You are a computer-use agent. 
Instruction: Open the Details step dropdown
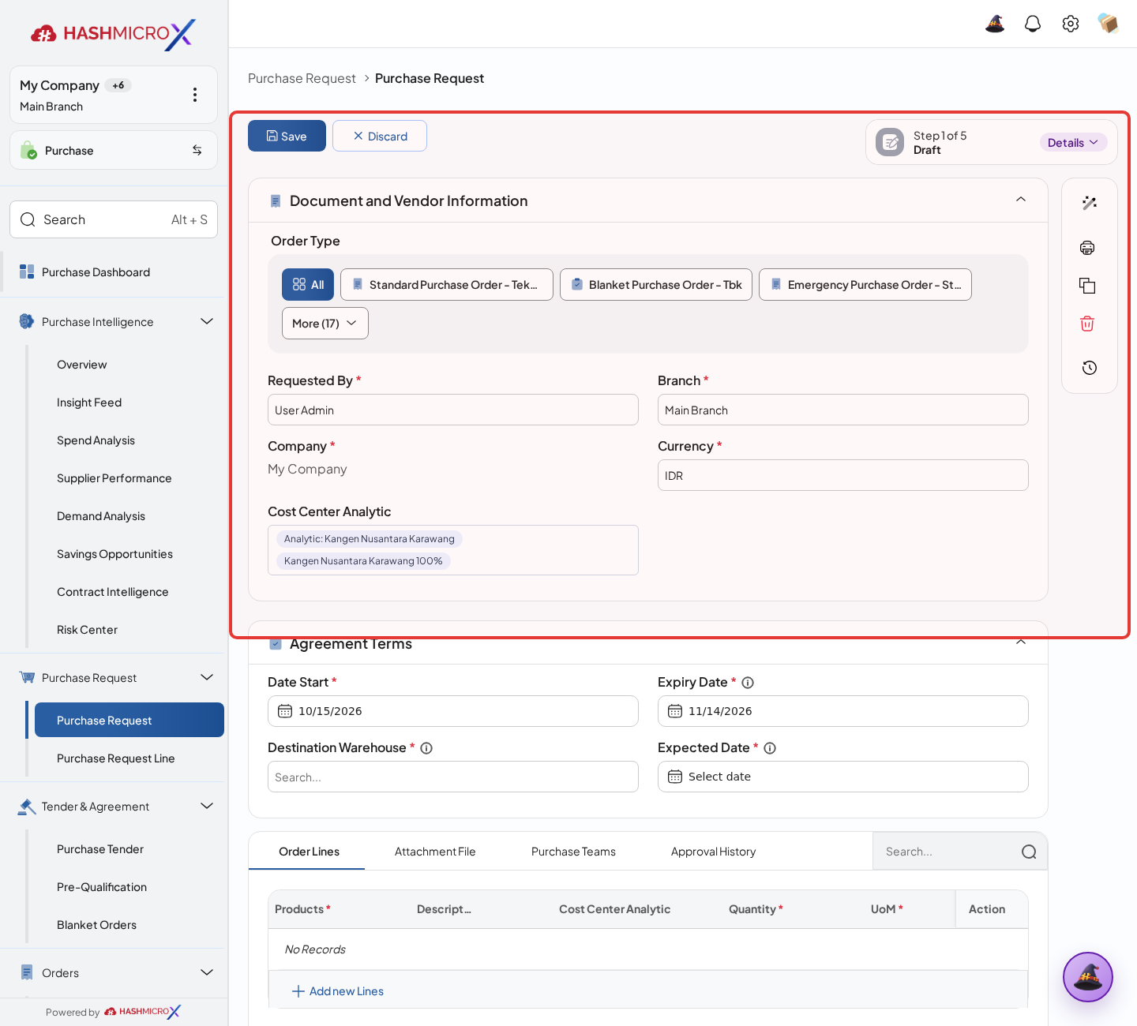(1073, 143)
